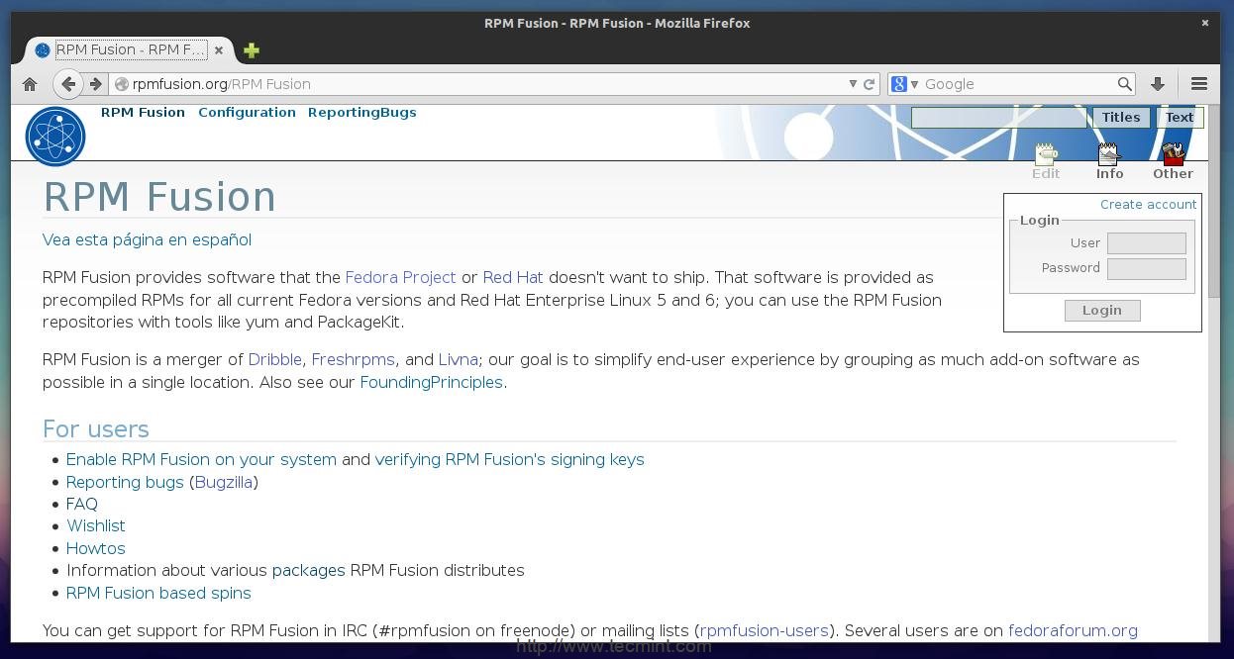Follow the Red Hat link
This screenshot has height=659, width=1234.
tap(513, 277)
